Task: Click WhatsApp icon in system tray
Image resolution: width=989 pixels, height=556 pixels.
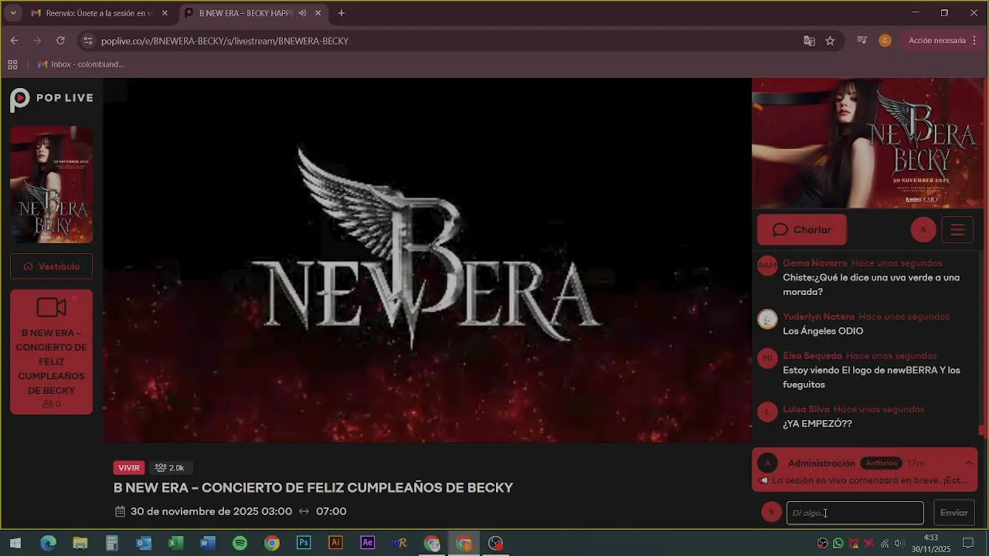Action: point(838,544)
